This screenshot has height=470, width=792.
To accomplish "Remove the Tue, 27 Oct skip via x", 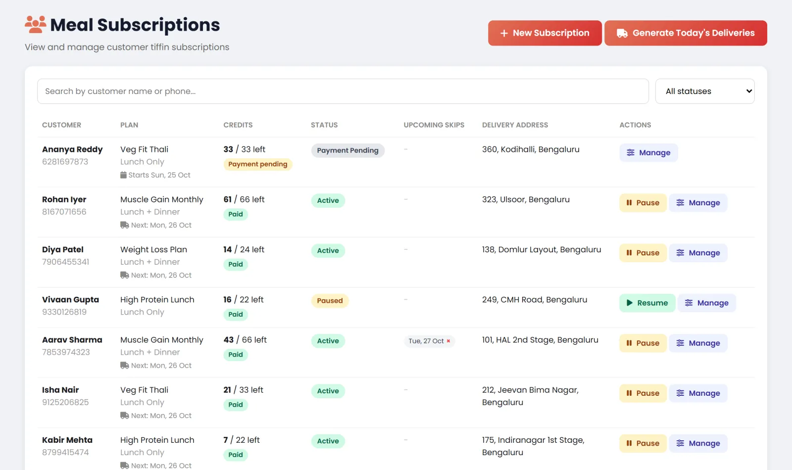I will pos(448,341).
